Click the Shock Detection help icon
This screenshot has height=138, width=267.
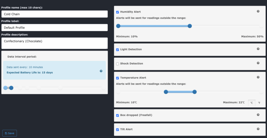pyautogui.click(x=258, y=63)
